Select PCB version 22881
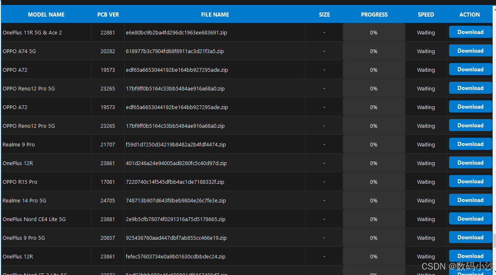The width and height of the screenshot is (496, 275). [108, 32]
